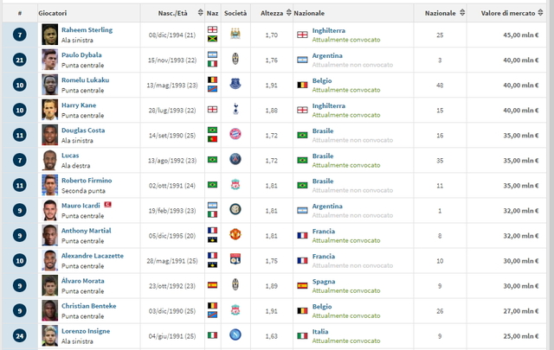Screen dimensions: 554x350
Task: Click Lorenzo Insigne's player photo
Action: pos(50,335)
